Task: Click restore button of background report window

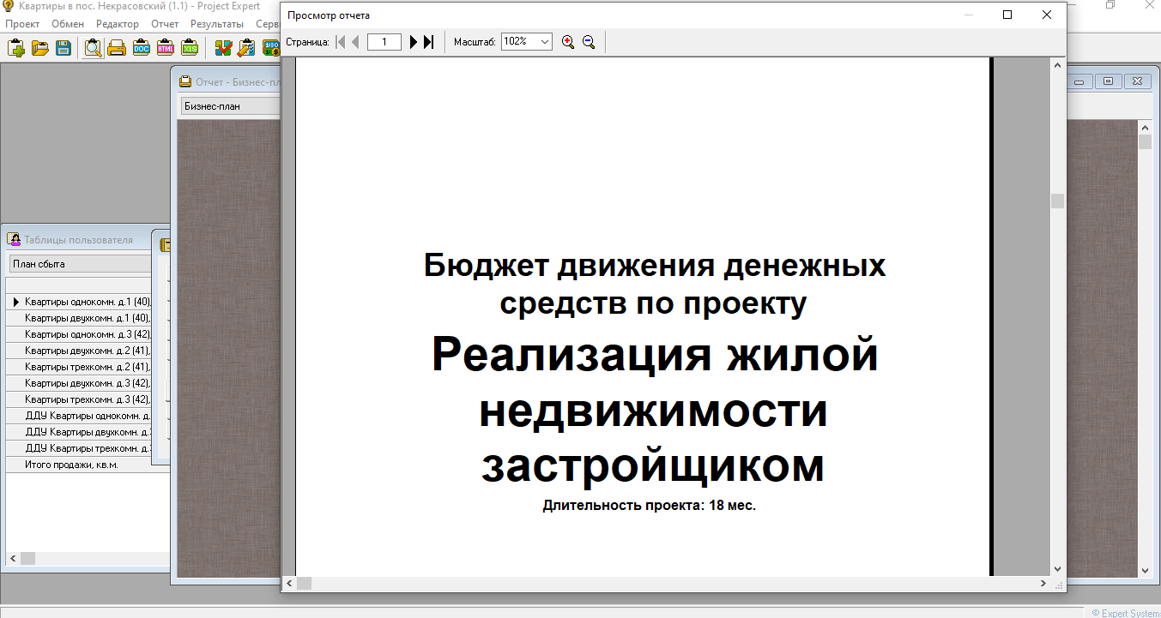Action: (x=1109, y=81)
